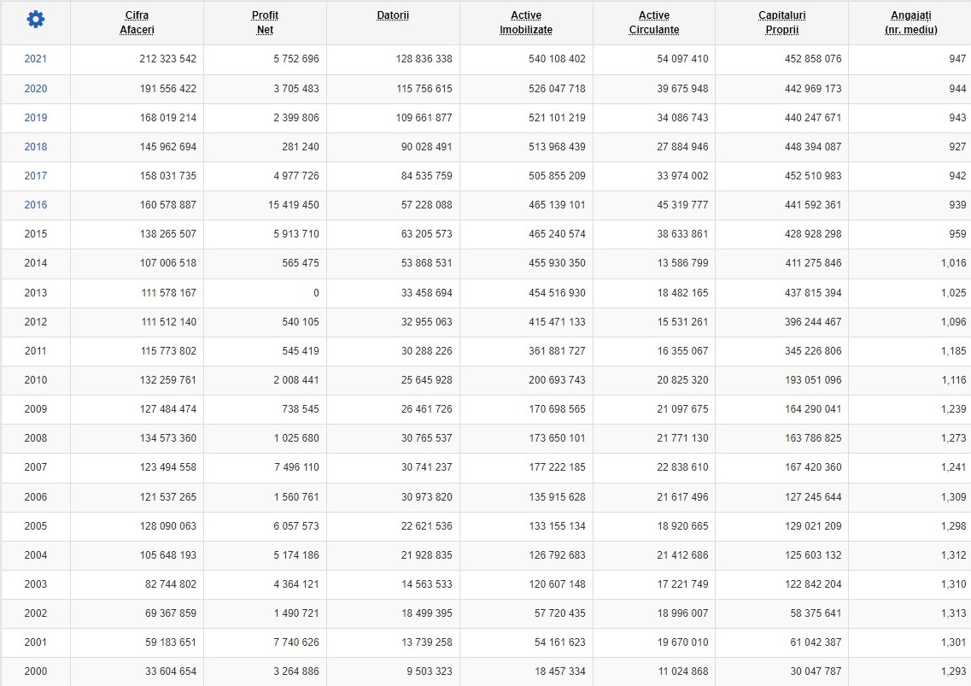Open the 2017 year link
971x686 pixels.
(x=35, y=176)
